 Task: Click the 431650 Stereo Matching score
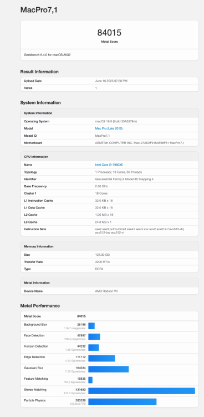pyautogui.click(x=80, y=390)
